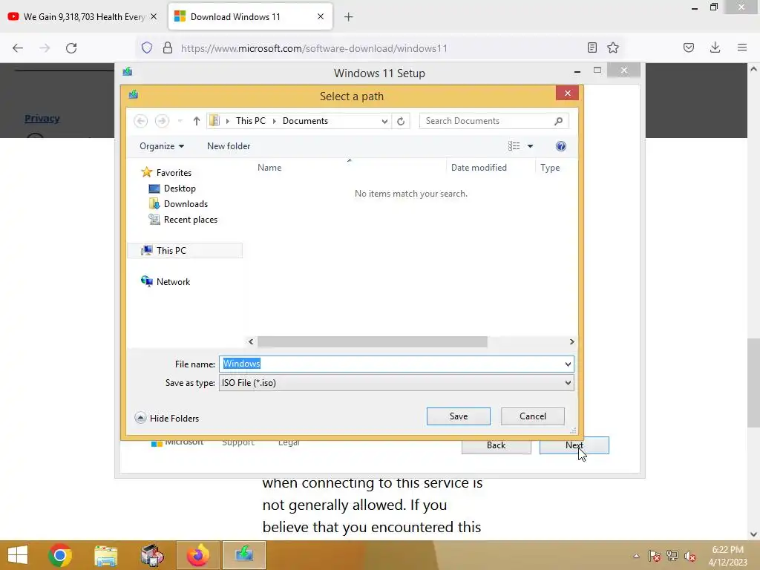The height and width of the screenshot is (570, 760).
Task: Close the Select a path dialog
Action: pyautogui.click(x=567, y=93)
